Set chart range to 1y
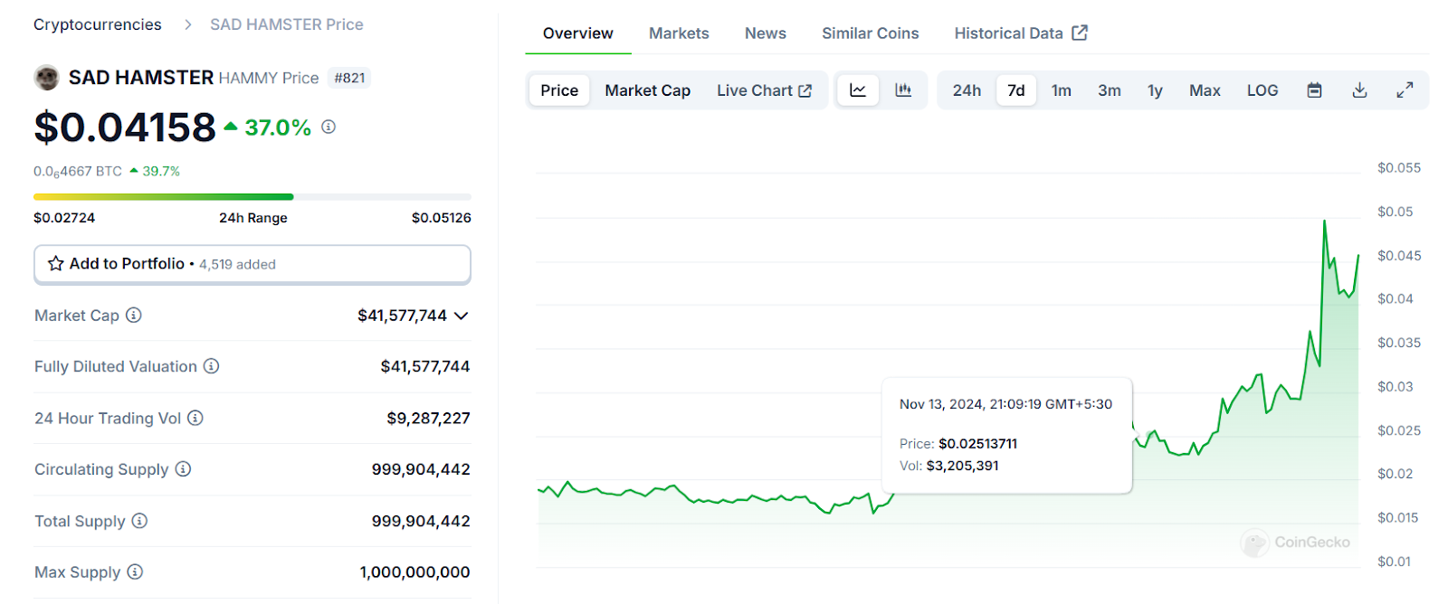This screenshot has height=604, width=1448. (1155, 90)
